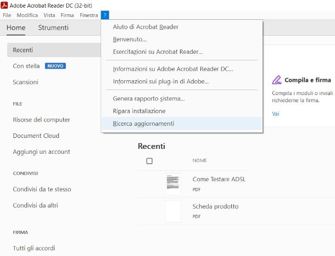Close the question mark help menu
Viewport: 335px width, 256px height.
coord(105,15)
